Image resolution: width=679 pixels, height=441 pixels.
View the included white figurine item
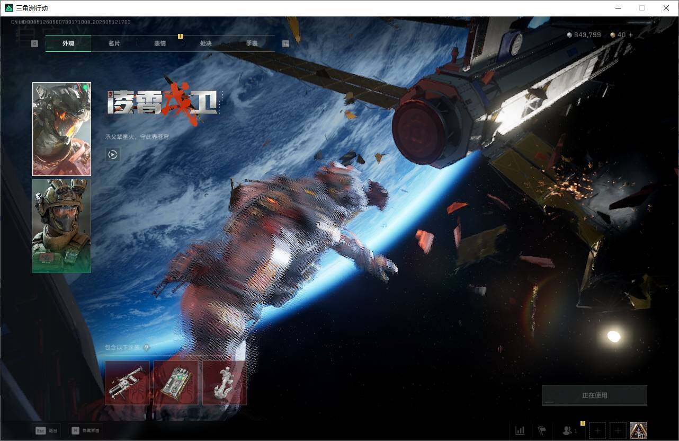225,383
